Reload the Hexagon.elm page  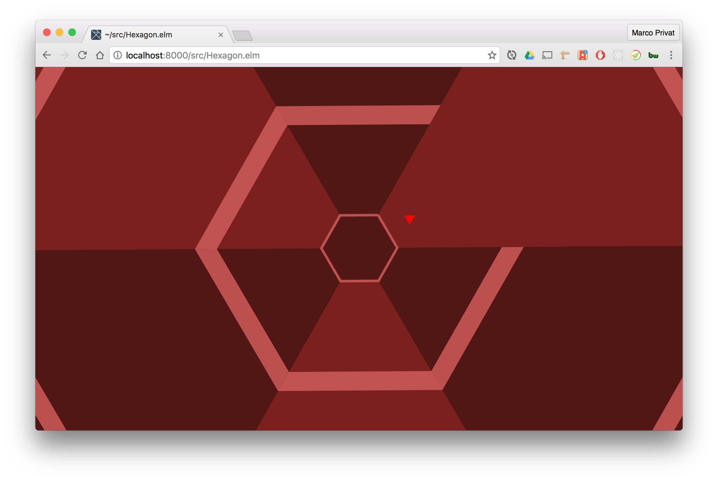coord(82,55)
